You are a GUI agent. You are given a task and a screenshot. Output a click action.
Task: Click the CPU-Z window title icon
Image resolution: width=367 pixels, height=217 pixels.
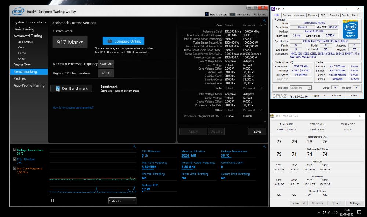273,9
